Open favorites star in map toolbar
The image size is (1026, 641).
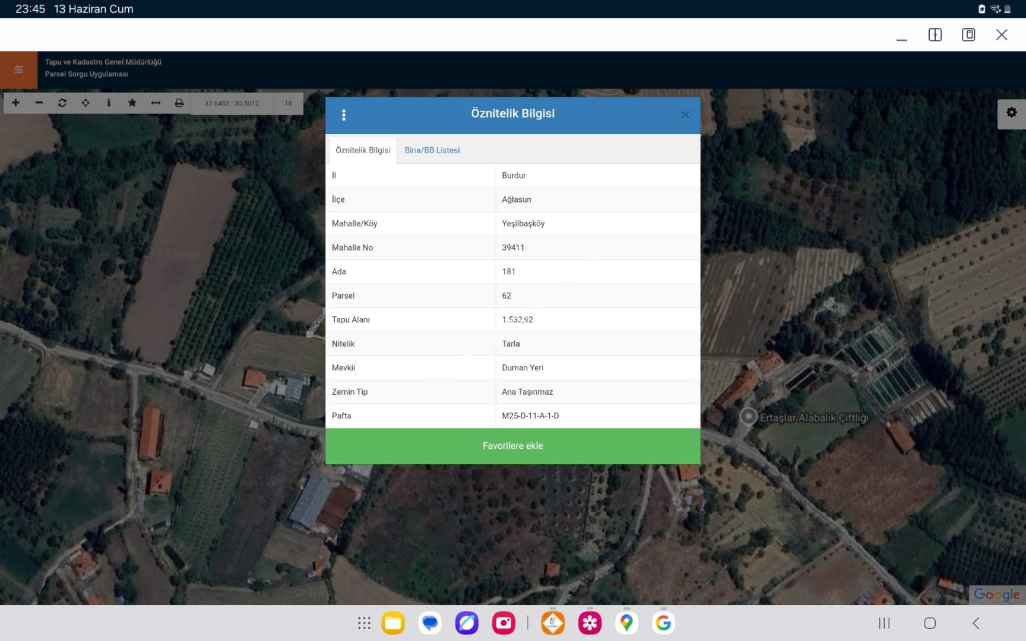(132, 103)
